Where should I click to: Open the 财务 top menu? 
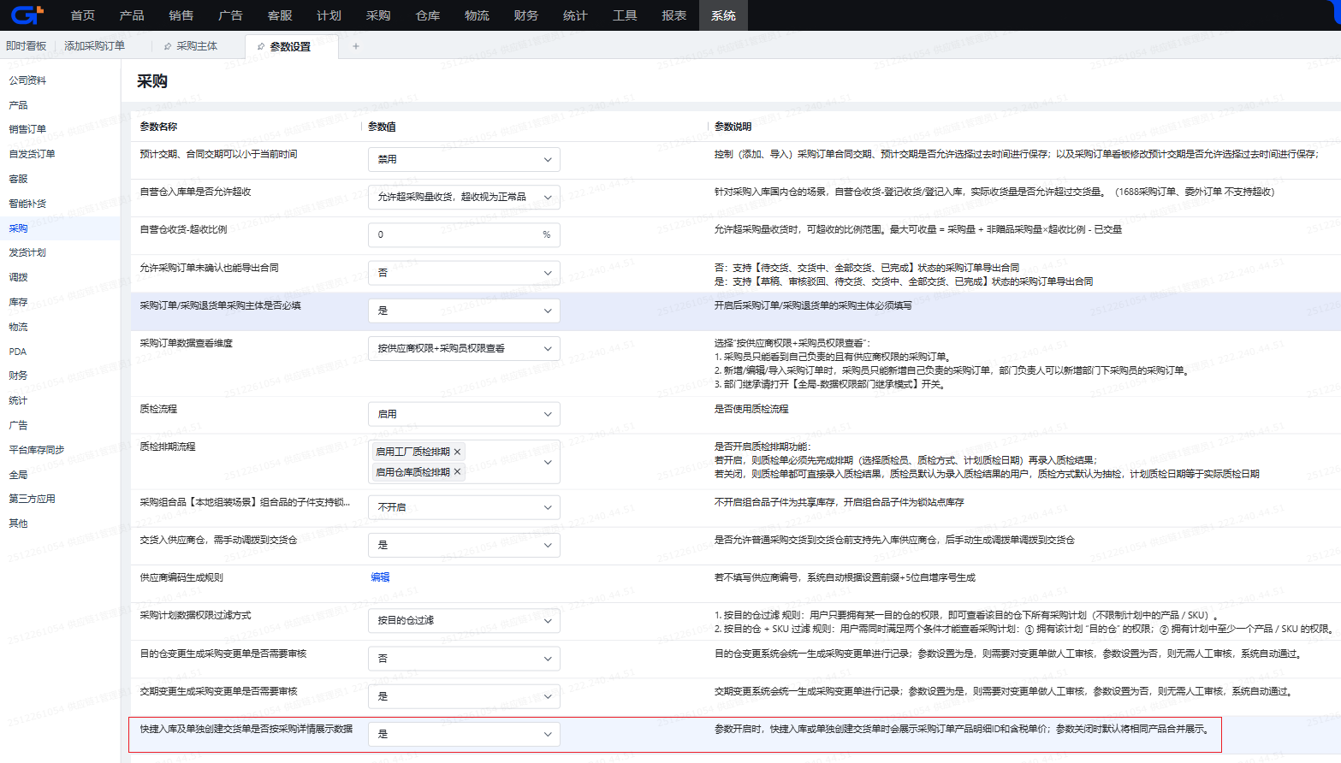pos(525,15)
